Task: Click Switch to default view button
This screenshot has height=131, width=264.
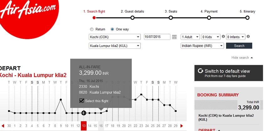Action: tap(229, 73)
